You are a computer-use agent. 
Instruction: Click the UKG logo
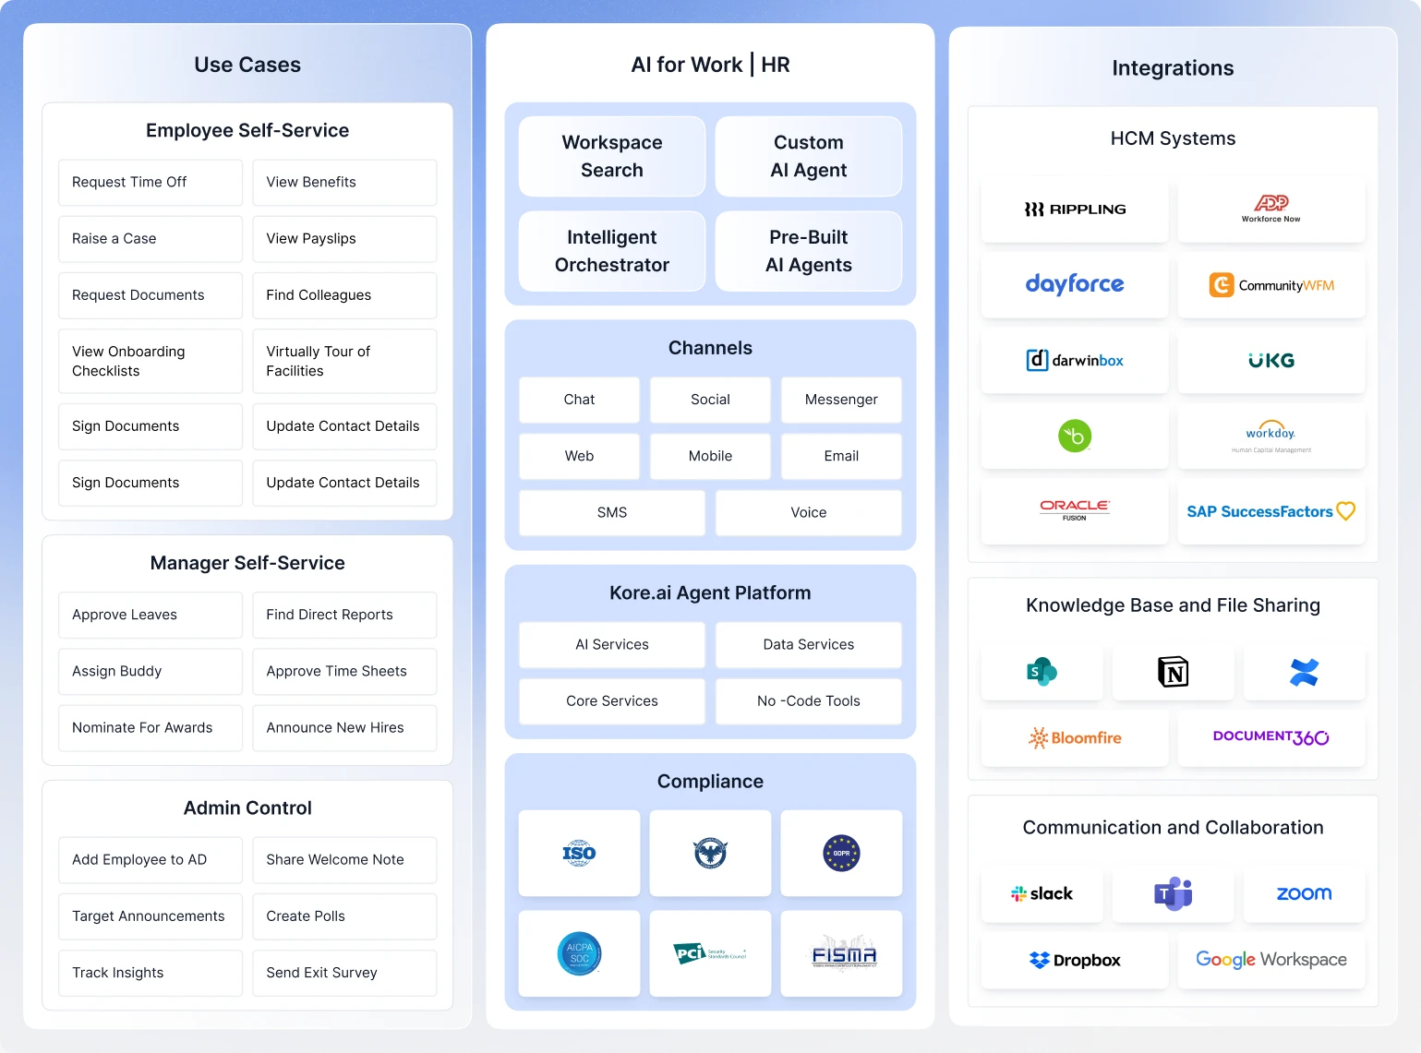coord(1271,360)
